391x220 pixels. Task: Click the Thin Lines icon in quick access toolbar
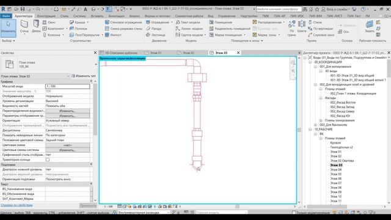click(109, 9)
